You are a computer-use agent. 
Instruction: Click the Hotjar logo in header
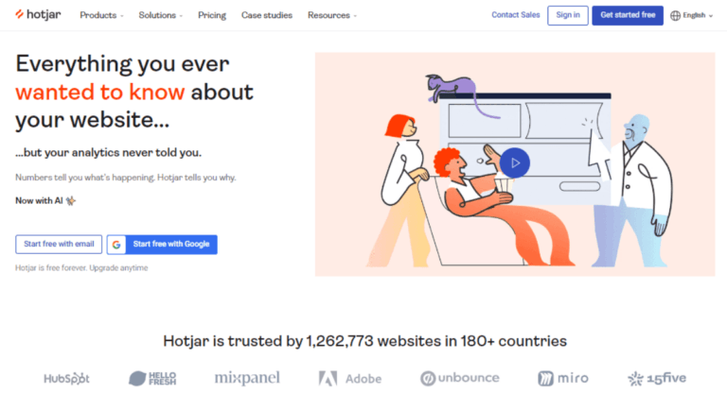coord(38,15)
